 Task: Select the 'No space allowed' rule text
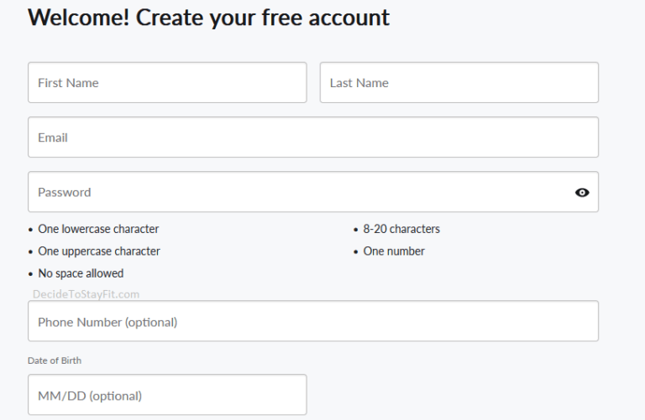coord(81,273)
